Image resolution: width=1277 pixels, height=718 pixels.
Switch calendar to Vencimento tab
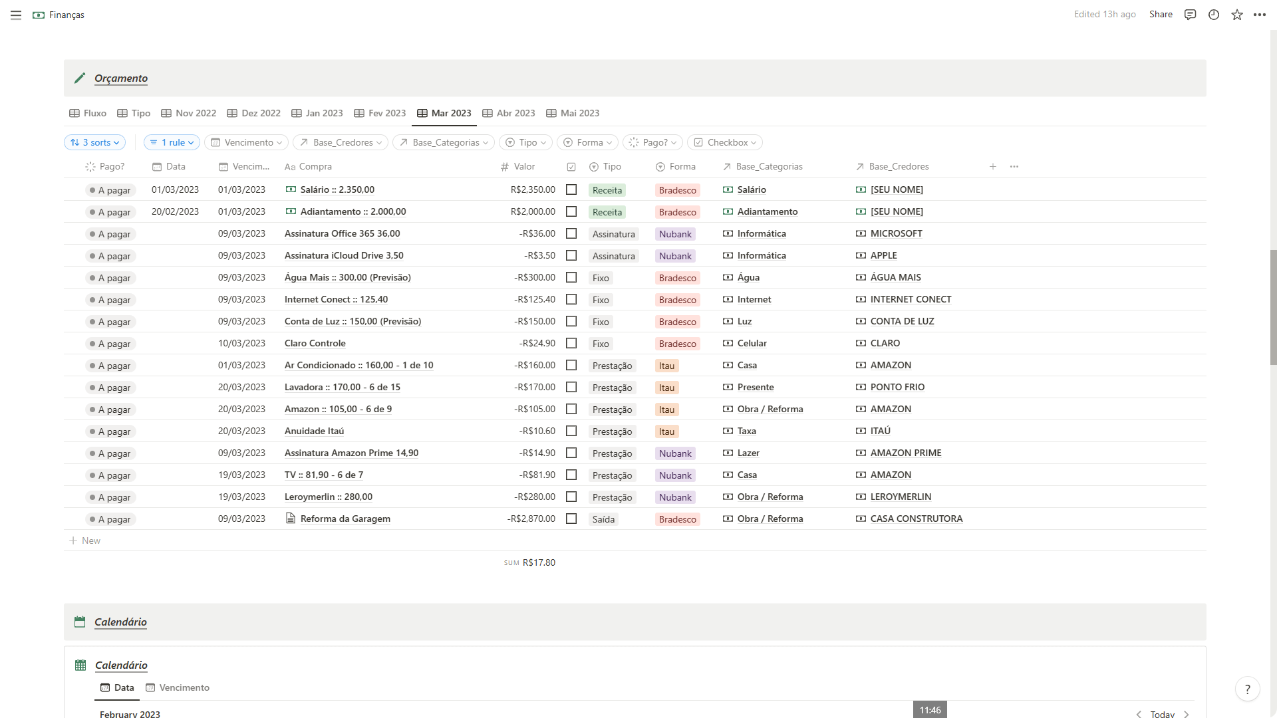[x=178, y=687]
